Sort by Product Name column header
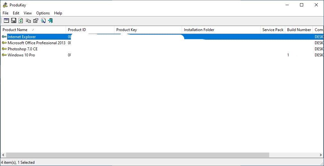 (33, 30)
